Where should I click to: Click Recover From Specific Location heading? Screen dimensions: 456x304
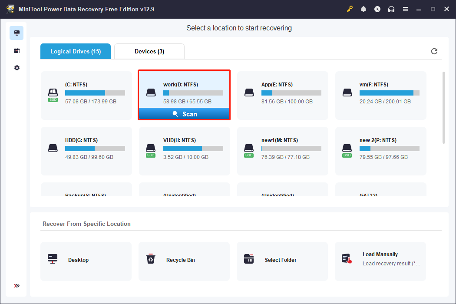87,224
